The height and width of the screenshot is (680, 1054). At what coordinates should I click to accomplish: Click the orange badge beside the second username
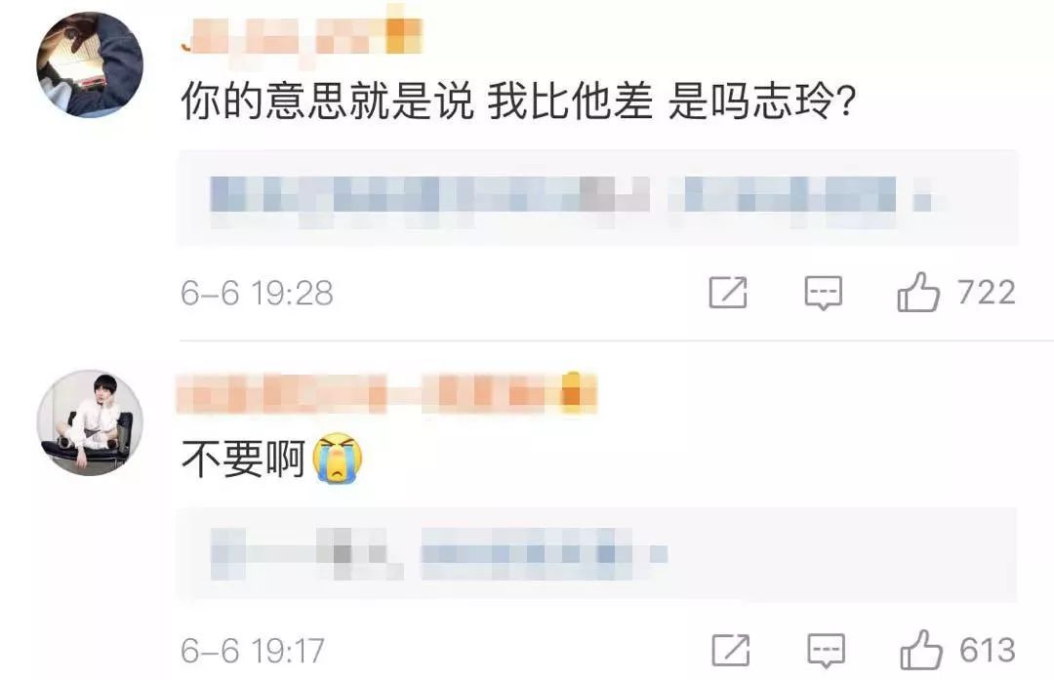coord(571,390)
